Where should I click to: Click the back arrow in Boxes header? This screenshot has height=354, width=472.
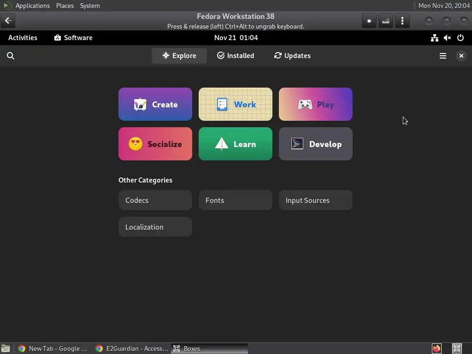[8, 21]
